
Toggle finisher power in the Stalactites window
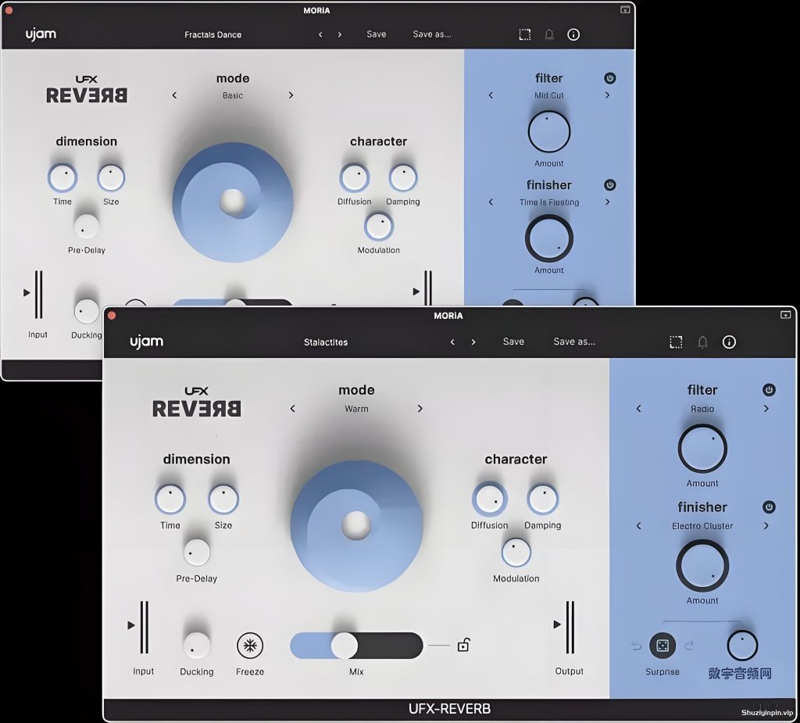coord(769,507)
